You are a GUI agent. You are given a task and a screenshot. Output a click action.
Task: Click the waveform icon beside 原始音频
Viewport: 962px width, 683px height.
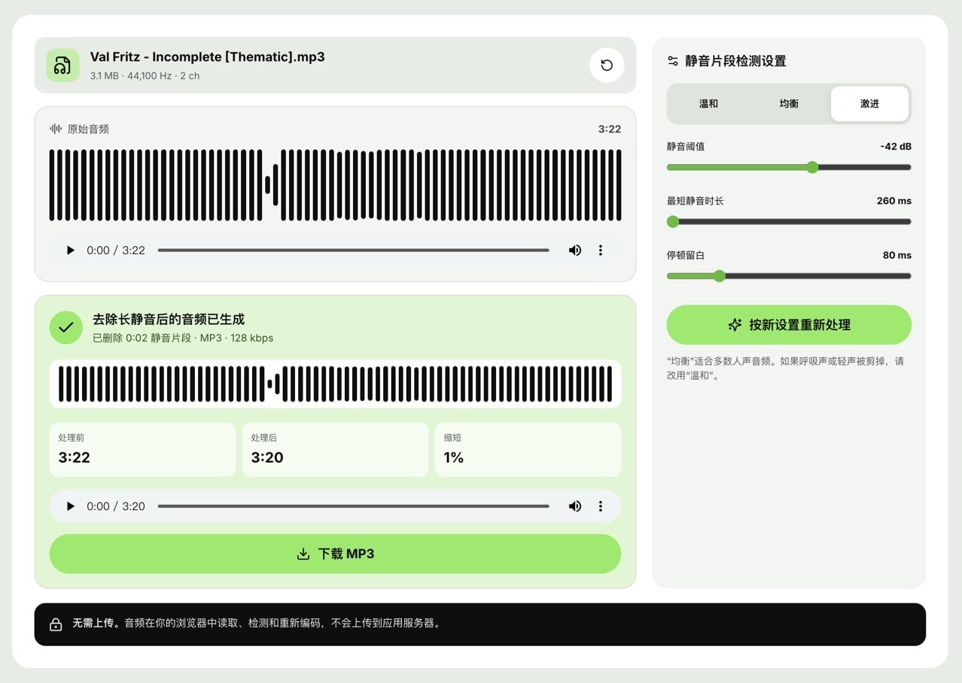click(56, 129)
